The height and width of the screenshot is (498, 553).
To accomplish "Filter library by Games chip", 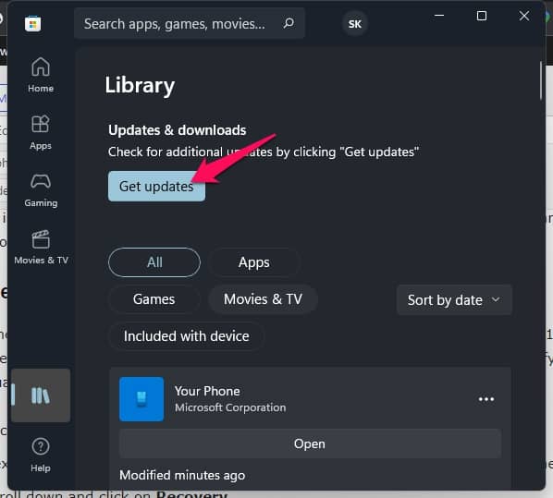I will click(x=154, y=299).
